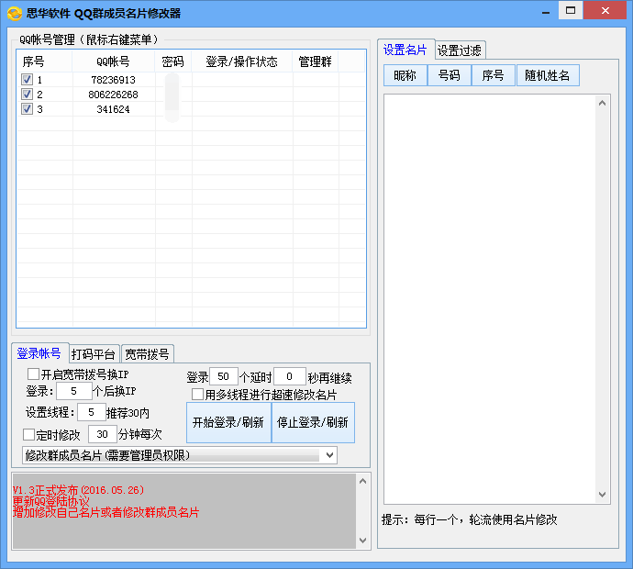This screenshot has width=633, height=569.
Task: Click the 管理群 column header
Action: pos(316,61)
